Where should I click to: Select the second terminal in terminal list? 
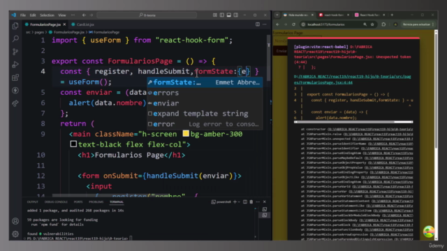pos(265,215)
